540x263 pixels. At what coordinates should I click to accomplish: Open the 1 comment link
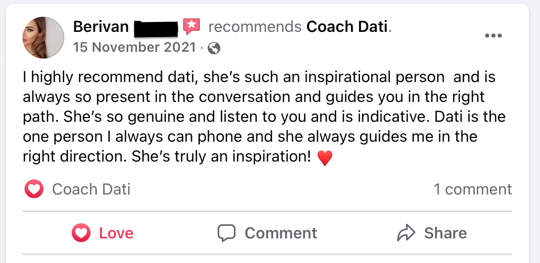click(473, 189)
